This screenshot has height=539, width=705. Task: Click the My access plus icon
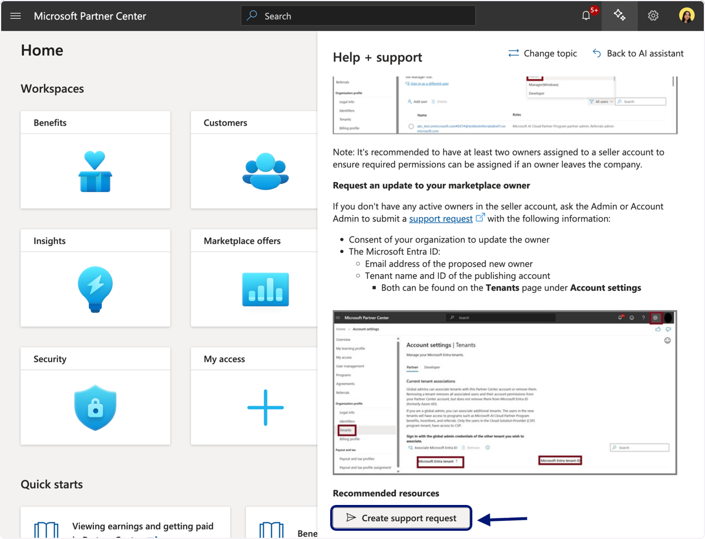coord(266,407)
